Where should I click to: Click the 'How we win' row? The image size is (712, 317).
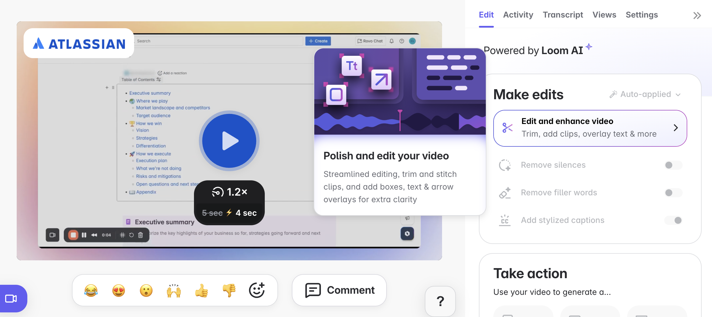point(146,123)
